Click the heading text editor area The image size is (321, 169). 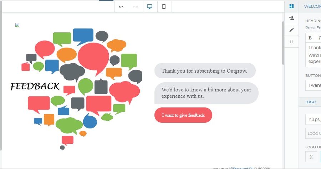click(x=314, y=55)
